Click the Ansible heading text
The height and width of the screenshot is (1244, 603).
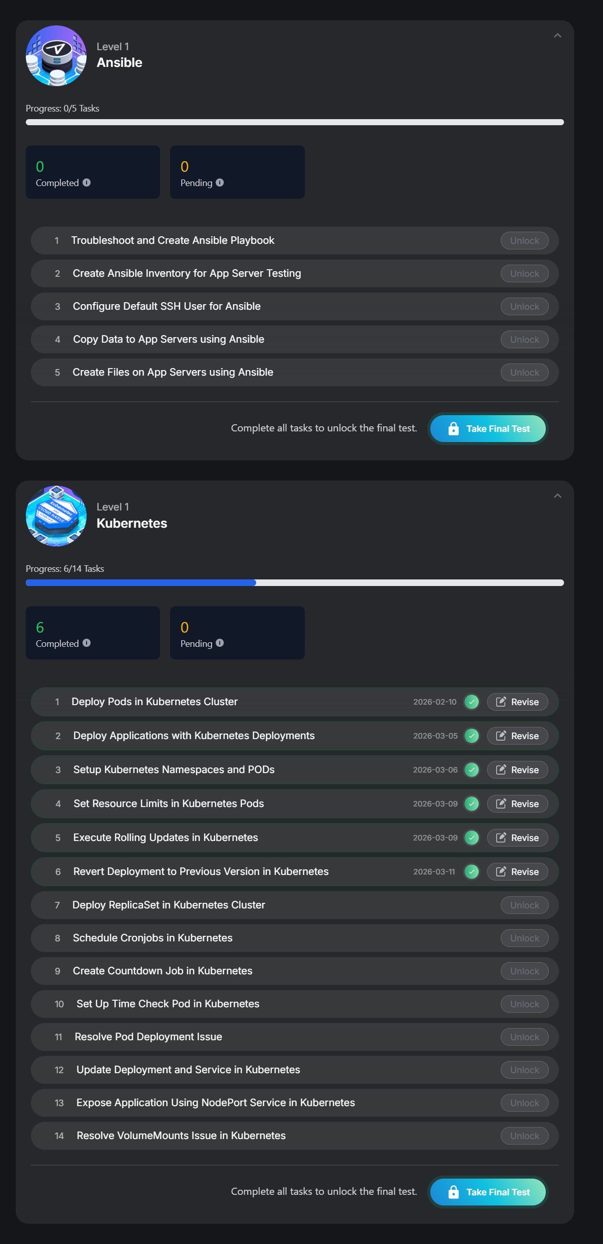[119, 63]
